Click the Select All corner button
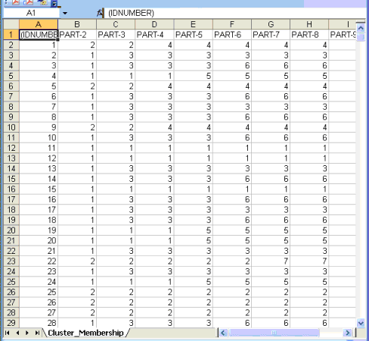 tap(11, 24)
